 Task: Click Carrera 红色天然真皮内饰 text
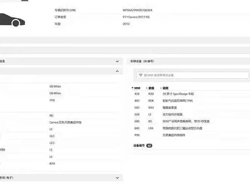click(66, 122)
